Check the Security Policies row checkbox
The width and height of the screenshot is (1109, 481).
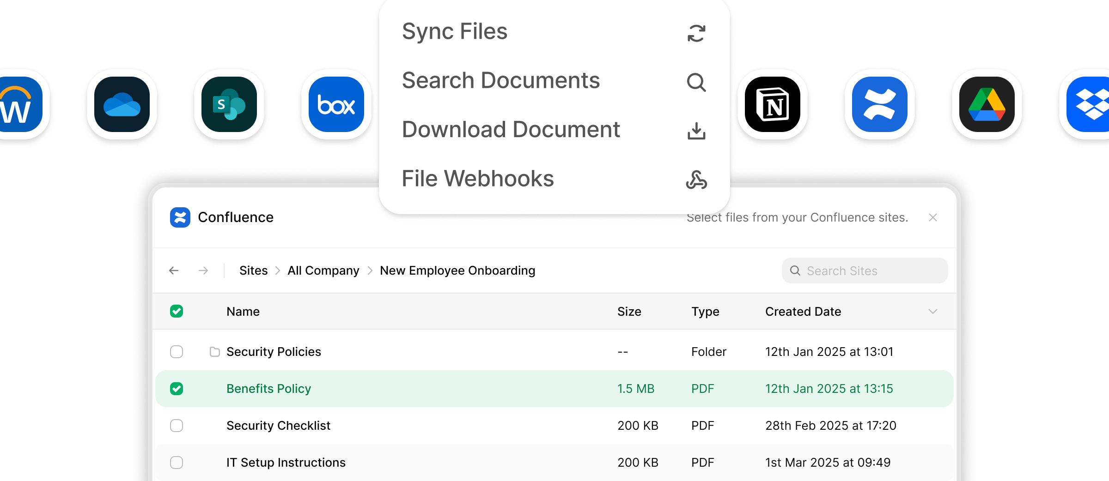coord(177,352)
